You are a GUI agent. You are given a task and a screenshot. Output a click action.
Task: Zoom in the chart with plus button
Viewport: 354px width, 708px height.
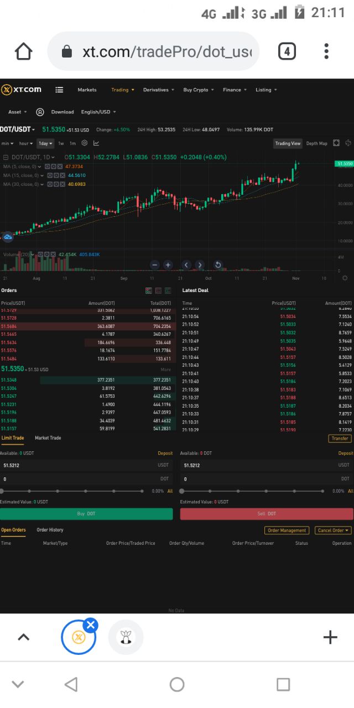pyautogui.click(x=168, y=265)
